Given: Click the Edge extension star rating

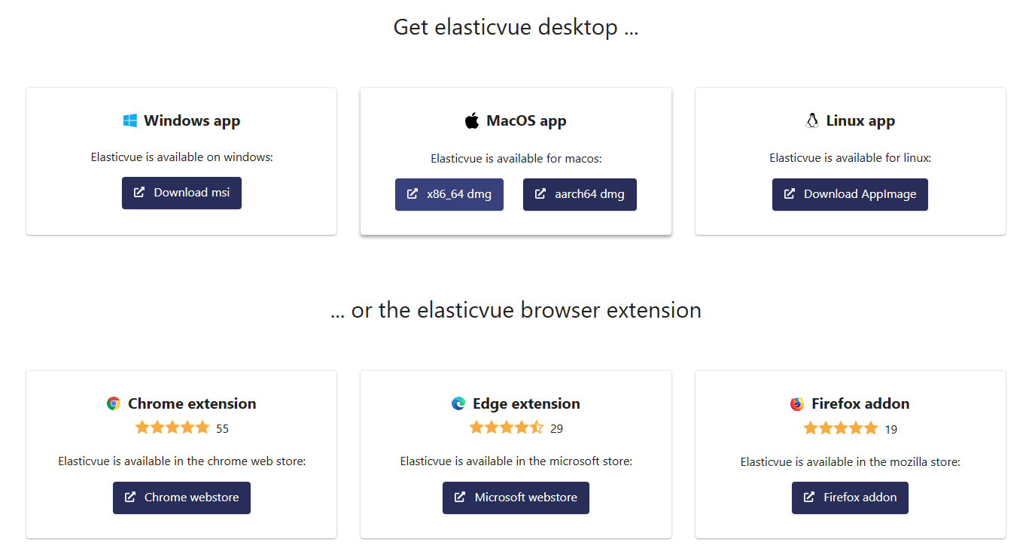Looking at the screenshot, I should pyautogui.click(x=506, y=428).
